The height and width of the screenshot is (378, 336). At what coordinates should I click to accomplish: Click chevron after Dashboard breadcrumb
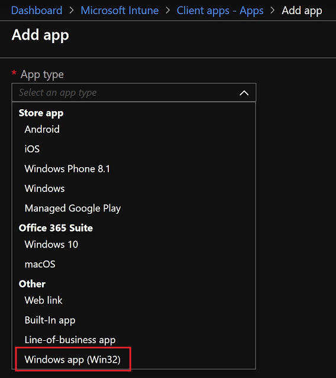click(72, 11)
